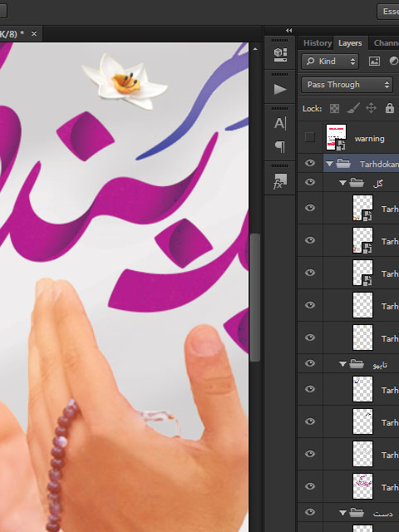
Task: Click lock image pixels brush icon
Action: tap(352, 109)
